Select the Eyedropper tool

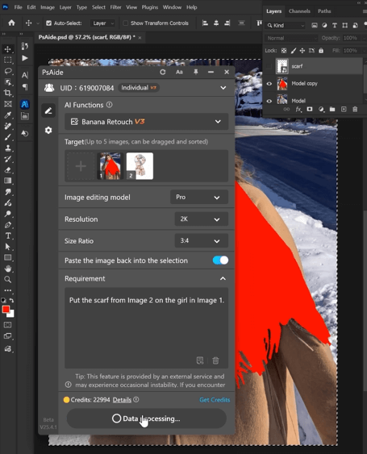coord(8,115)
